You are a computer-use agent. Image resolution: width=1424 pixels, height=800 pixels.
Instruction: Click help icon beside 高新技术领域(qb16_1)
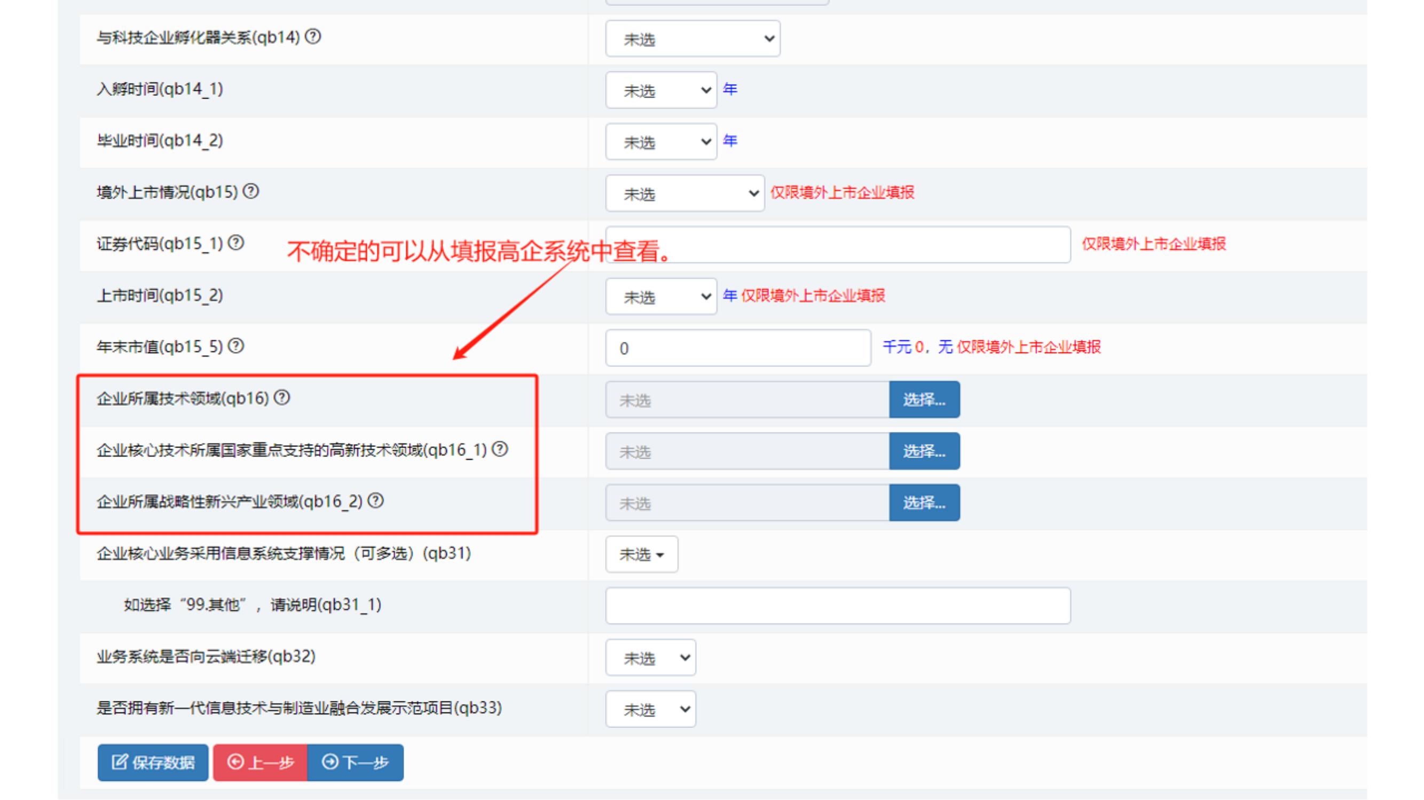[500, 450]
